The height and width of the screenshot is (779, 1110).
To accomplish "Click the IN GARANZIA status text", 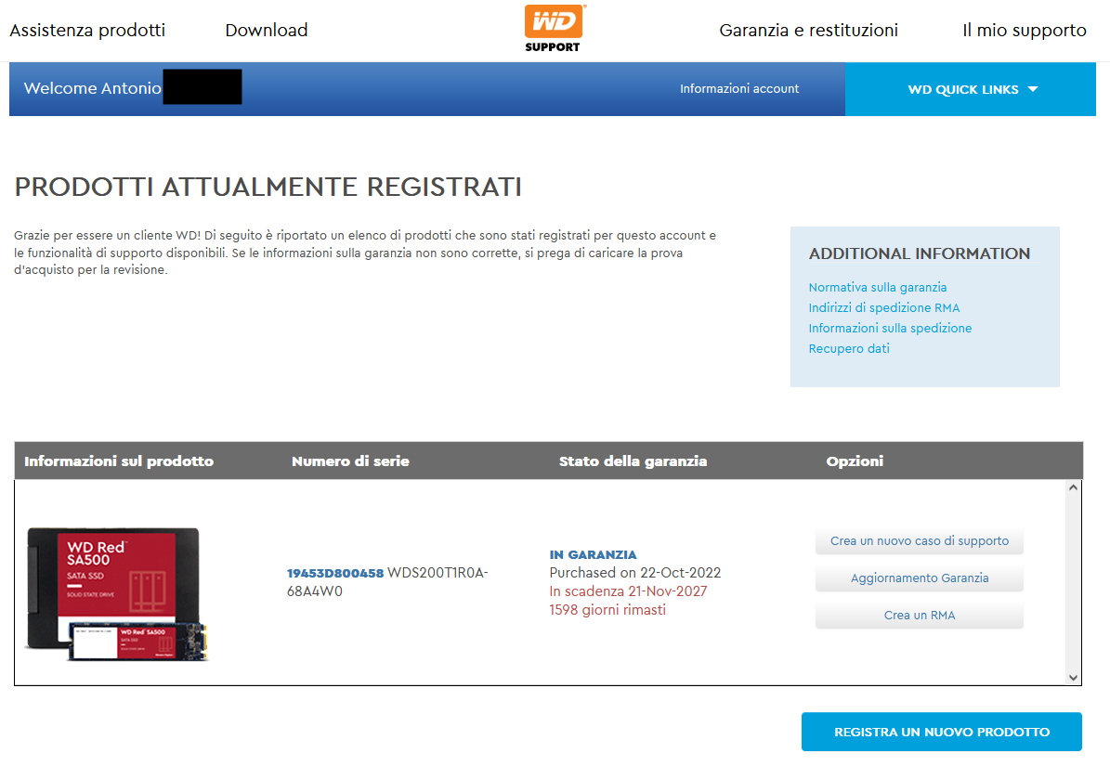I will click(x=593, y=554).
